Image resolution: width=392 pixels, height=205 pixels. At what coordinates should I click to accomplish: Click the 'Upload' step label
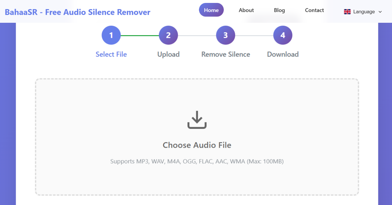[x=168, y=54]
